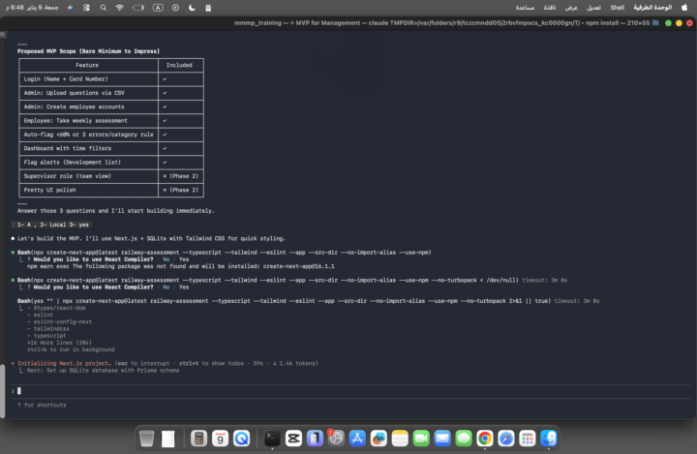Toggle Focus mode moon icon in menu bar
697x454 pixels.
(x=191, y=7)
